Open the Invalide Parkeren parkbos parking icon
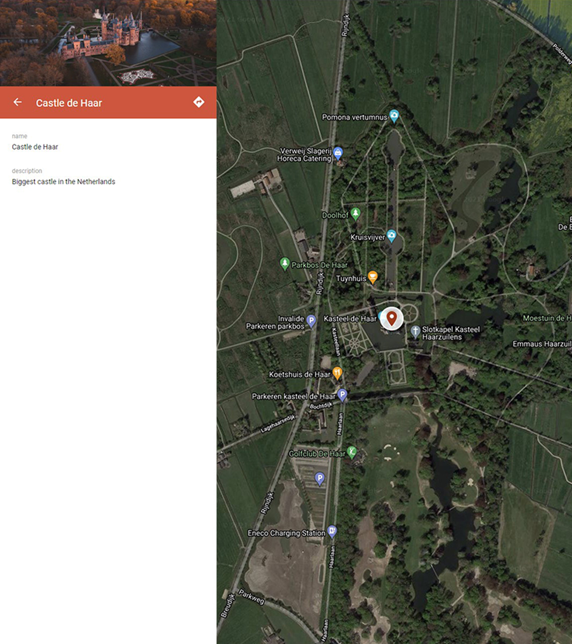 click(311, 320)
